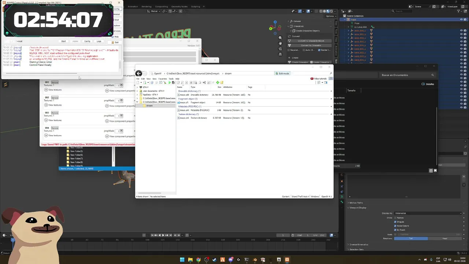Jump to timeline start in Blender playback

(152, 235)
